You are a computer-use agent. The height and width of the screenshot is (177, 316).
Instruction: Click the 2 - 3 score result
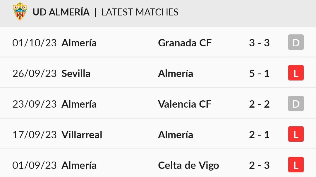pyautogui.click(x=259, y=165)
